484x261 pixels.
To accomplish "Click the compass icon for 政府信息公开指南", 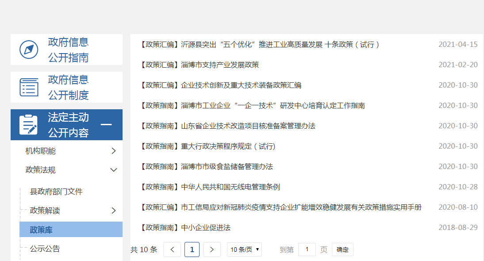I will tap(29, 50).
